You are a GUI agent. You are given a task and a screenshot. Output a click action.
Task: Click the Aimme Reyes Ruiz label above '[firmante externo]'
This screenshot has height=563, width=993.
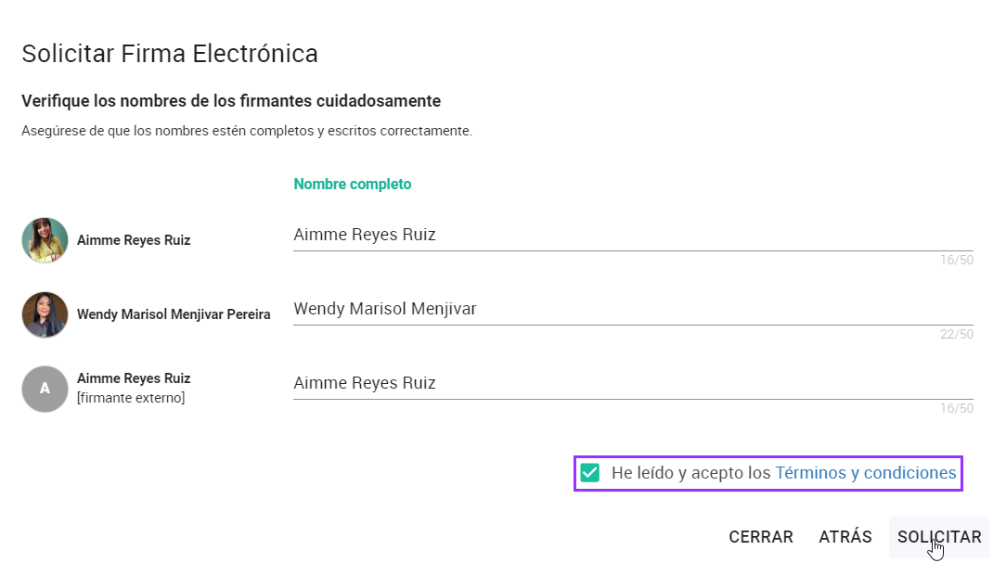pyautogui.click(x=134, y=378)
